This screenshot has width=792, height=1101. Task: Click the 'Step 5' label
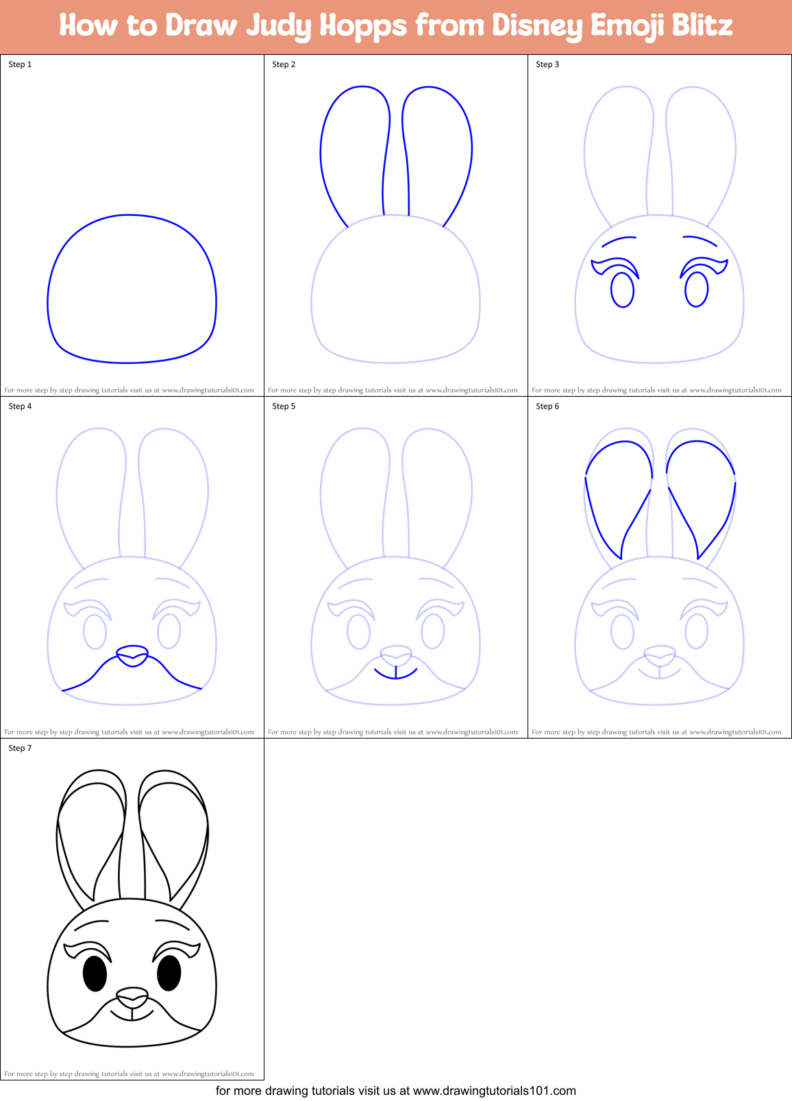click(x=284, y=406)
